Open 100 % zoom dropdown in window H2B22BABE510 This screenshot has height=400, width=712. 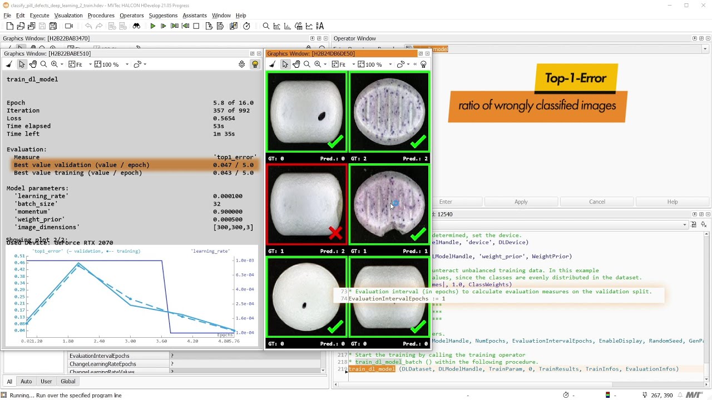[127, 64]
